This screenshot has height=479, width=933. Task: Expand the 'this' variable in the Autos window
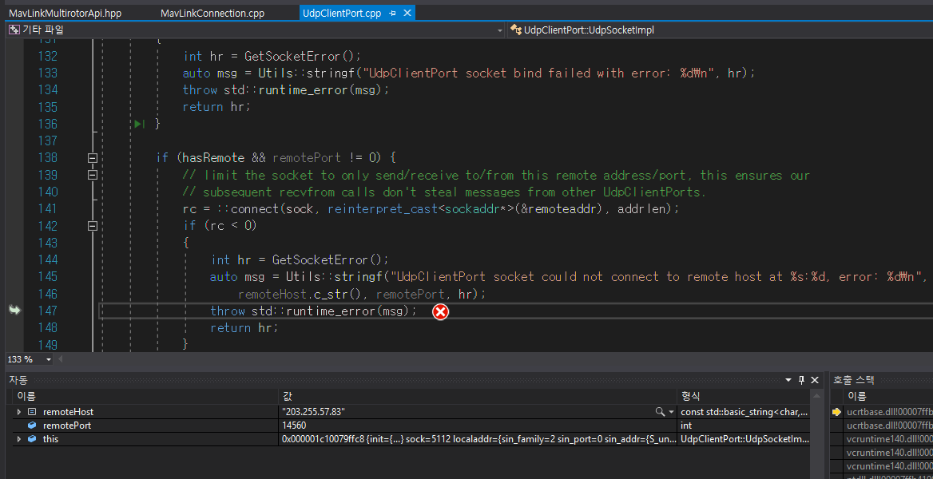pos(18,438)
